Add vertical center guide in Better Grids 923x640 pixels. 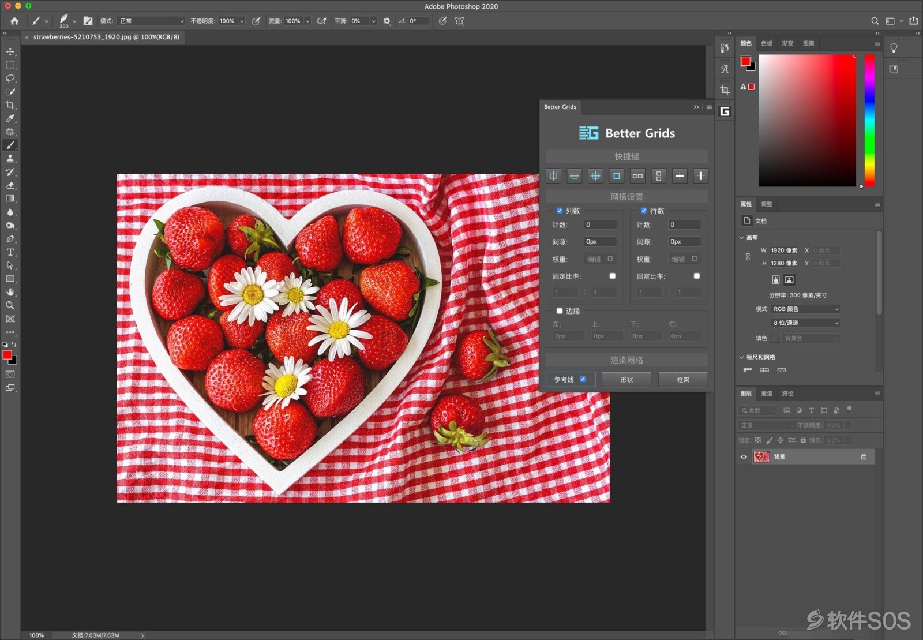pyautogui.click(x=553, y=175)
